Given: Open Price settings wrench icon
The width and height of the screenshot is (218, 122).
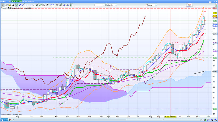Looking at the screenshot, I should tap(6, 8).
